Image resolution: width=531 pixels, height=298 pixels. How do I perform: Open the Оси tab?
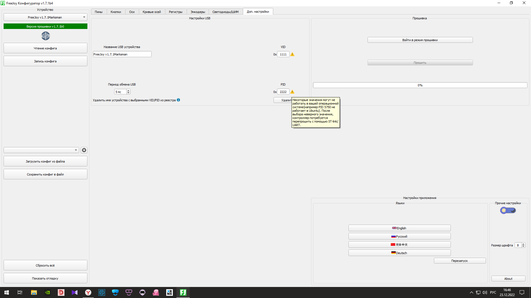coord(132,12)
